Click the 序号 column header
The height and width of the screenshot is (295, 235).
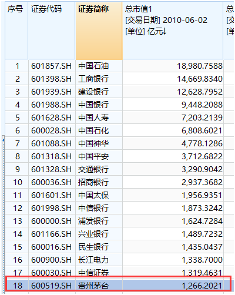pos(16,31)
